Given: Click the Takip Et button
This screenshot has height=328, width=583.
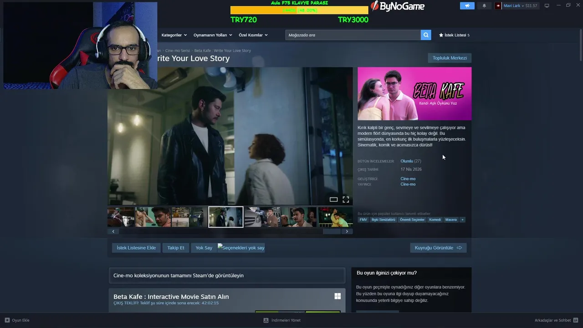Looking at the screenshot, I should pyautogui.click(x=176, y=248).
